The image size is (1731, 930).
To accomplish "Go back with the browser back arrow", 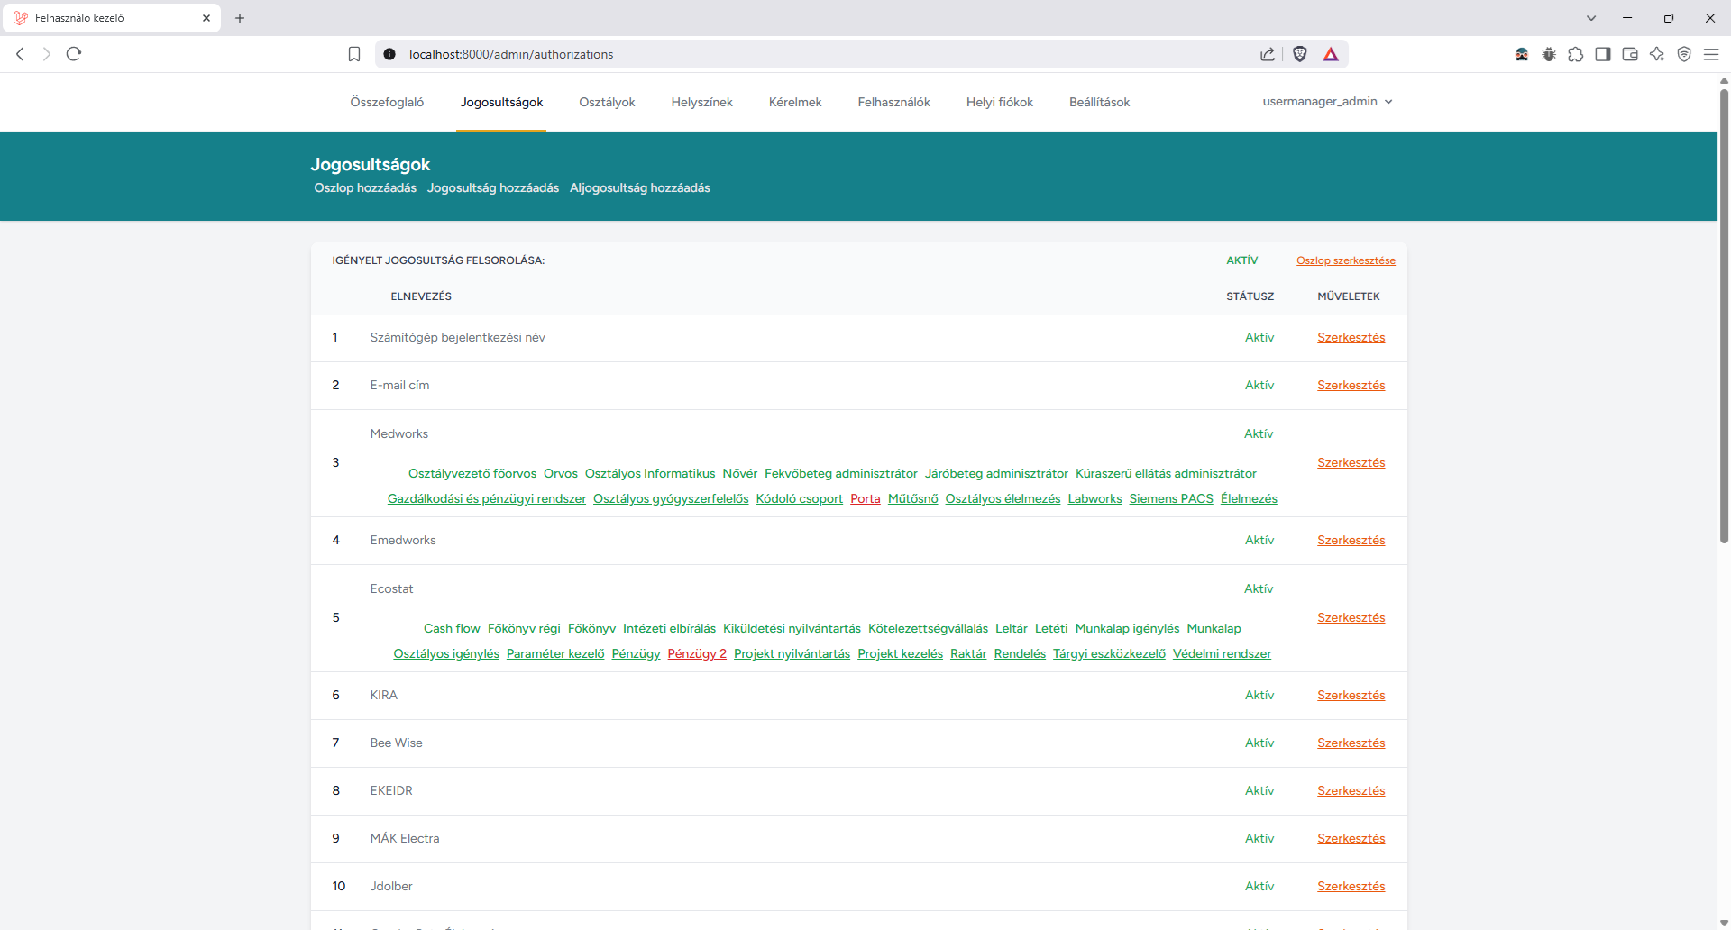I will [20, 54].
